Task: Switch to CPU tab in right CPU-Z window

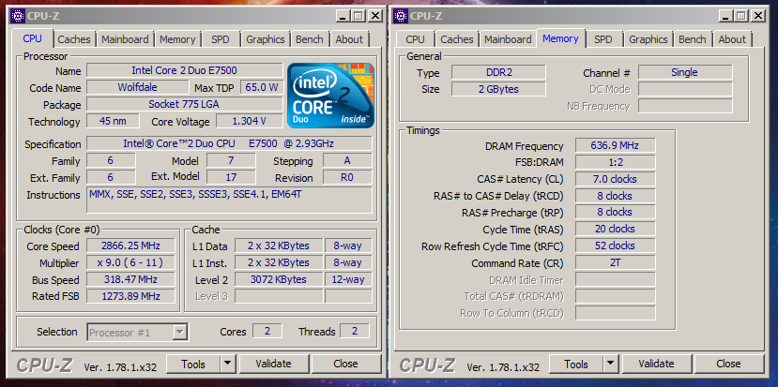Action: pos(416,39)
